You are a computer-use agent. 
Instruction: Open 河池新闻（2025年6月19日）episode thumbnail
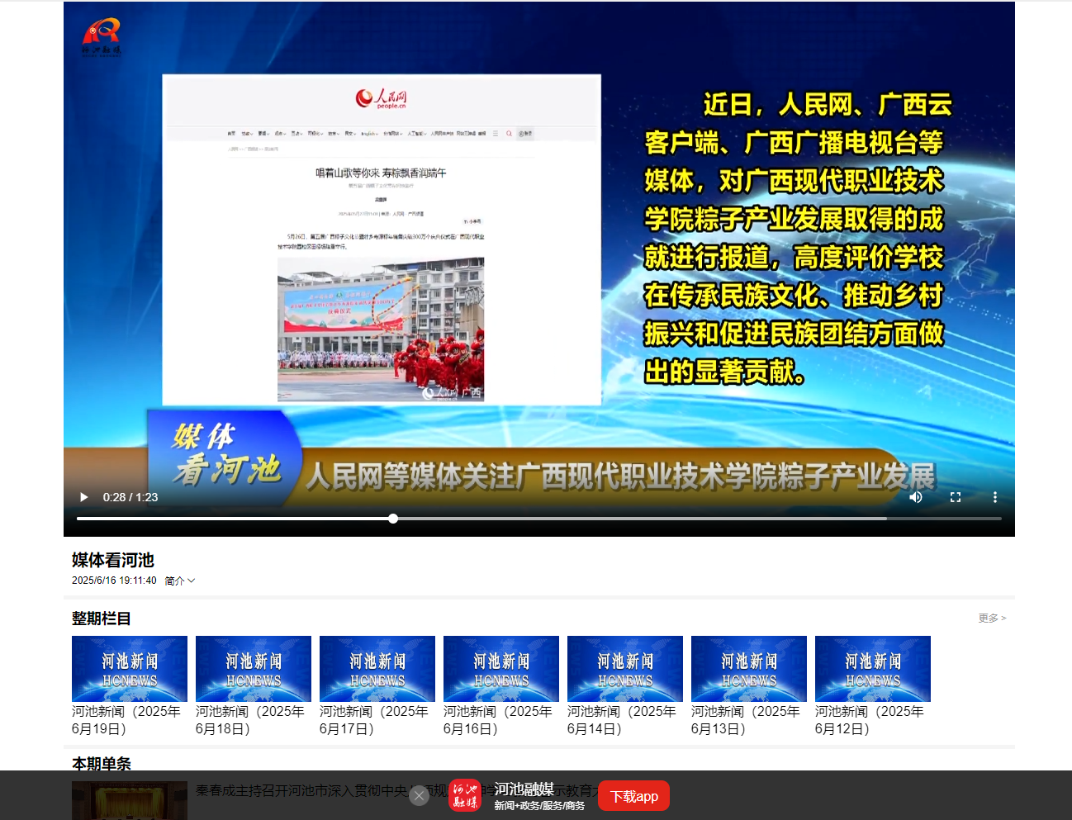click(129, 668)
